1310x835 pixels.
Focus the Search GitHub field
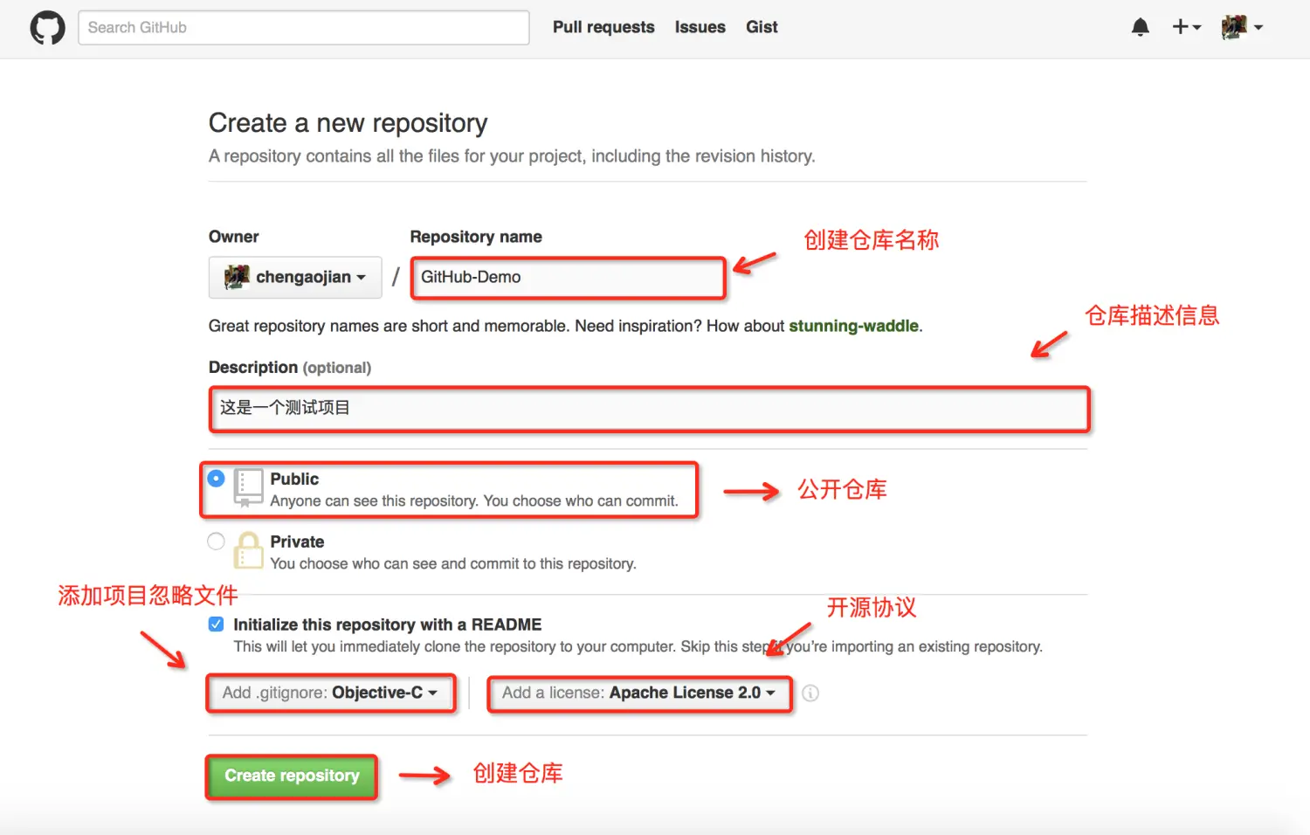pyautogui.click(x=303, y=27)
